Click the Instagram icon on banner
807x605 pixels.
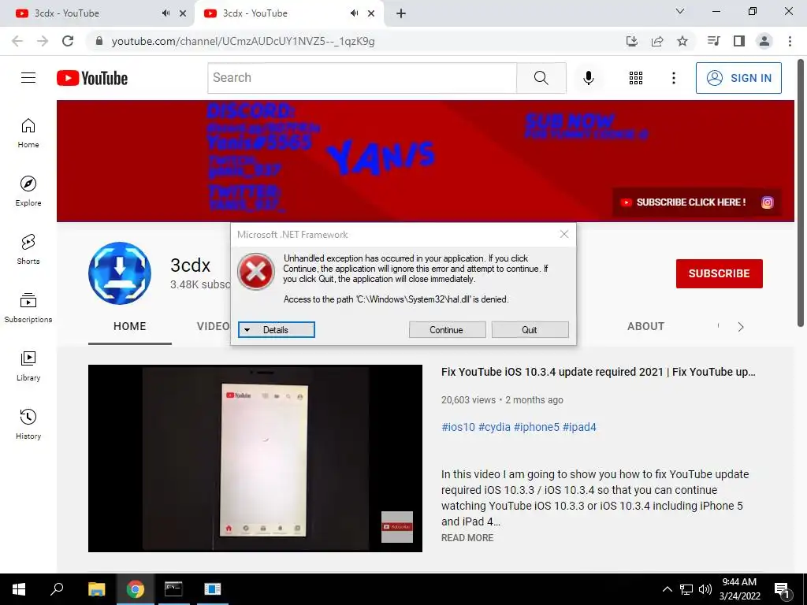pyautogui.click(x=767, y=202)
